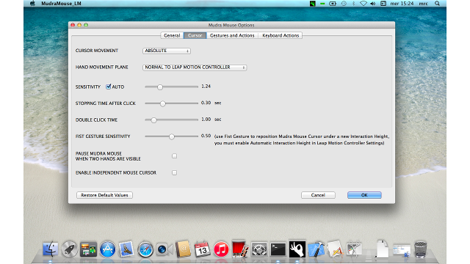Open Finder from the dock
Screen dimensions: 470x264
click(x=51, y=249)
